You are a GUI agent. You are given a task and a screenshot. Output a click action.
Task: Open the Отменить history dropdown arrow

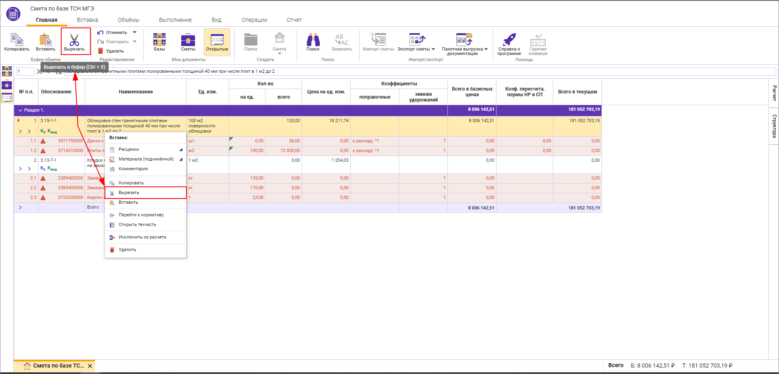click(135, 32)
